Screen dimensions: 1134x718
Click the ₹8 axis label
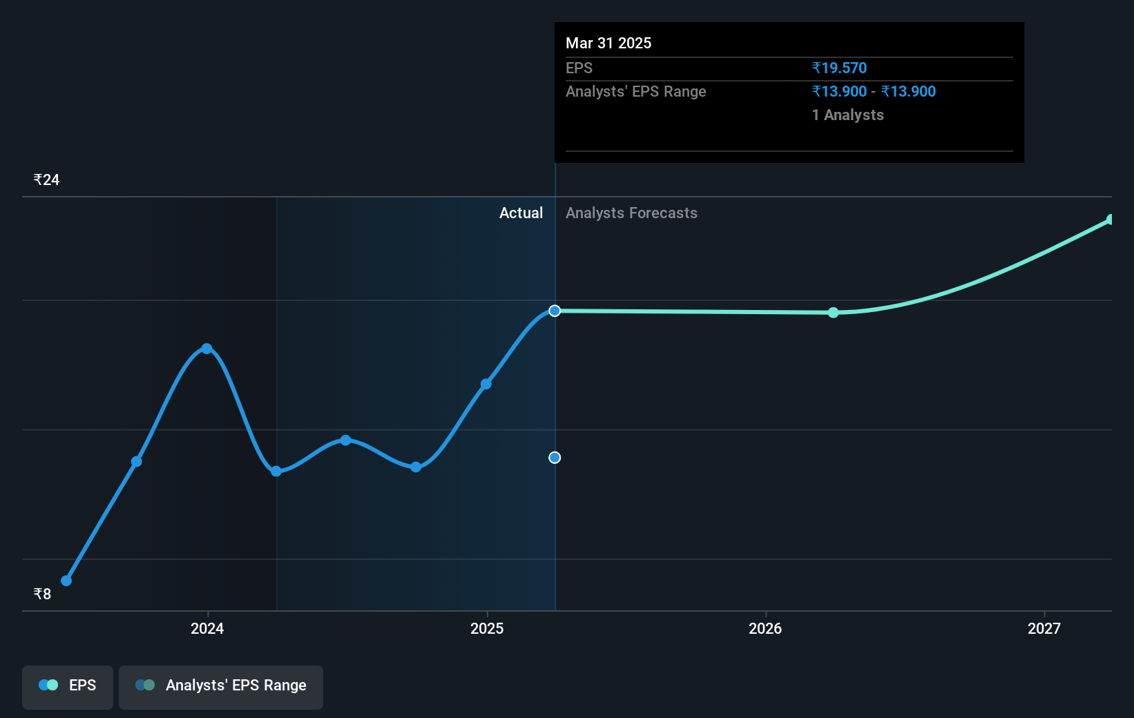(x=42, y=594)
